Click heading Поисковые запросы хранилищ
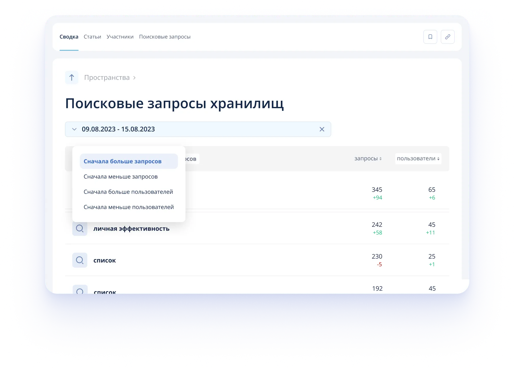 point(174,104)
